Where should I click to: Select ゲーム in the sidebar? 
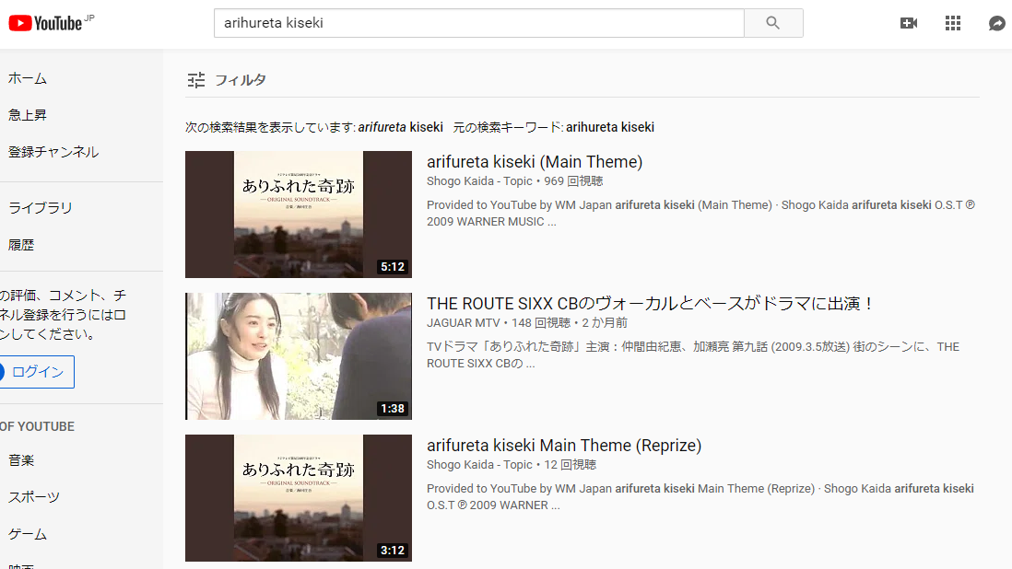(27, 534)
